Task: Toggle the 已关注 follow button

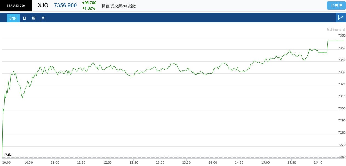Action: tap(336, 5)
